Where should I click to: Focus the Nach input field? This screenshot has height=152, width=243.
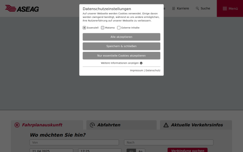(x=168, y=142)
